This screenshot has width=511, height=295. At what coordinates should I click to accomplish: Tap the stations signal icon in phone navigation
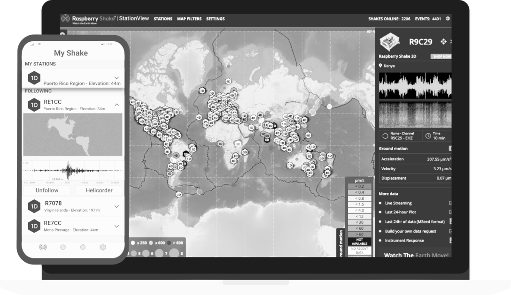pos(43,247)
